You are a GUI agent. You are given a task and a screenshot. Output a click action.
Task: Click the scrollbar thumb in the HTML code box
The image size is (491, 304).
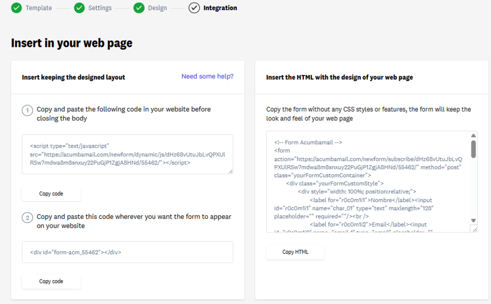click(474, 149)
